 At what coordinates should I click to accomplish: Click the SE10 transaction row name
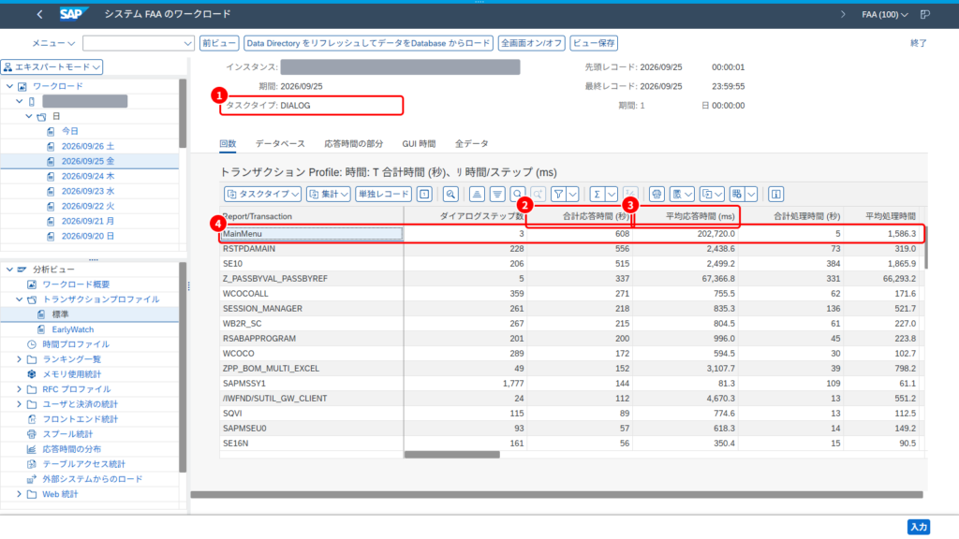tap(232, 263)
